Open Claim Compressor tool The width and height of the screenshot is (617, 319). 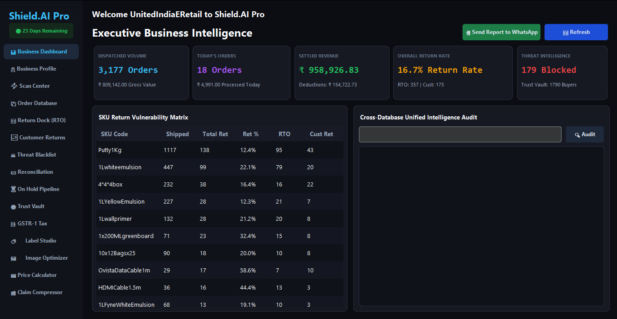(41, 292)
